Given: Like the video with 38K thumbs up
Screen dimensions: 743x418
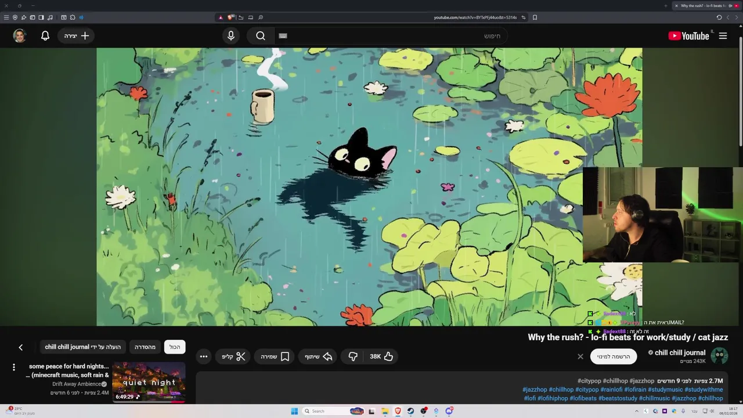Looking at the screenshot, I should [381, 356].
